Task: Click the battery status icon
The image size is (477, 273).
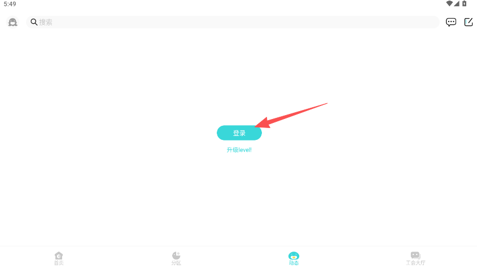Action: pos(464,3)
